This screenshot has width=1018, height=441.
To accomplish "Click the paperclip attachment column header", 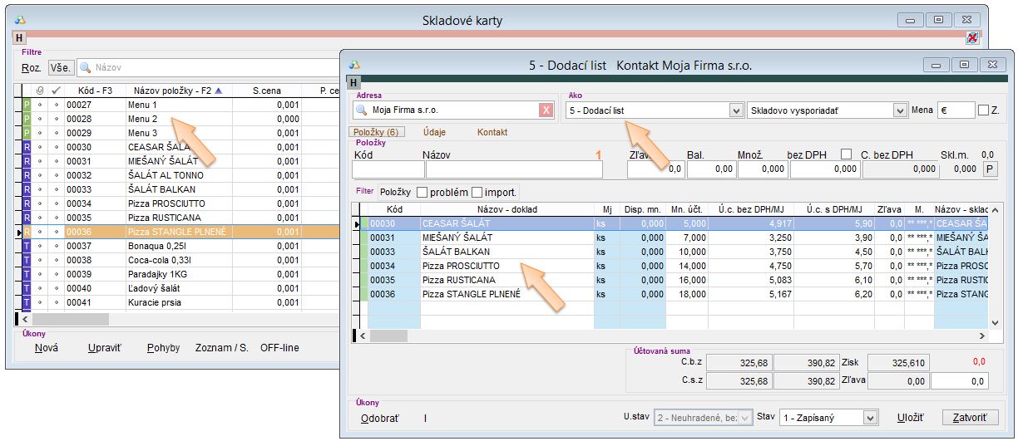I will (x=40, y=90).
